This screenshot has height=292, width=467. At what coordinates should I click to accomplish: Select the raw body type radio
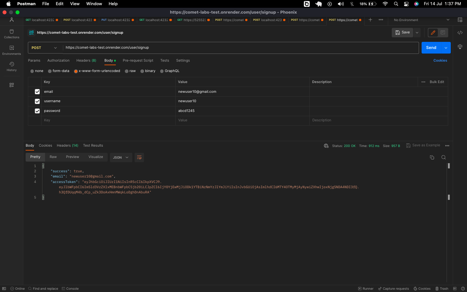tap(127, 71)
